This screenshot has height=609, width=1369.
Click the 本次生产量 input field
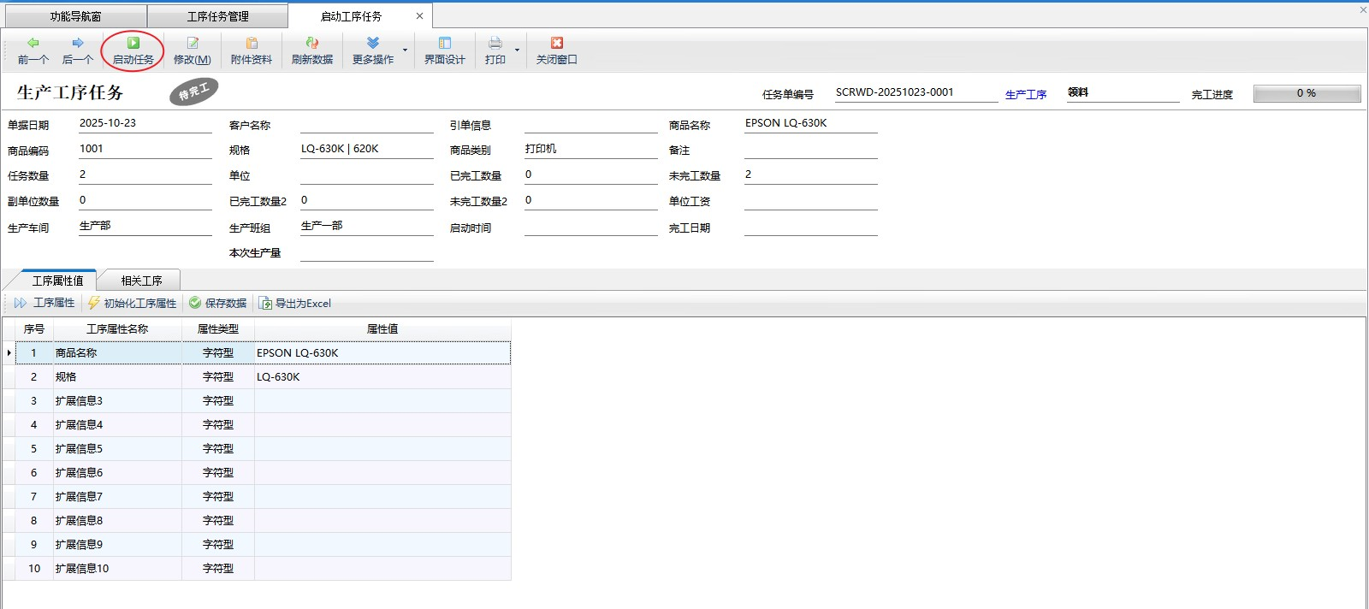point(366,251)
